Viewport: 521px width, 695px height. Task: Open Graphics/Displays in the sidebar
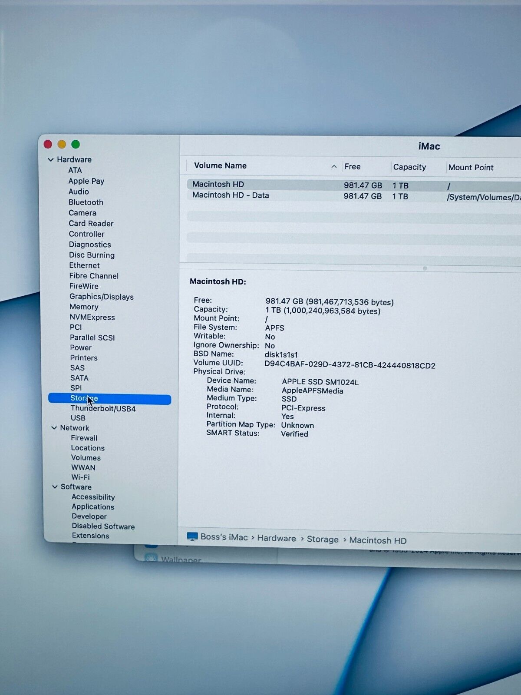(x=102, y=297)
